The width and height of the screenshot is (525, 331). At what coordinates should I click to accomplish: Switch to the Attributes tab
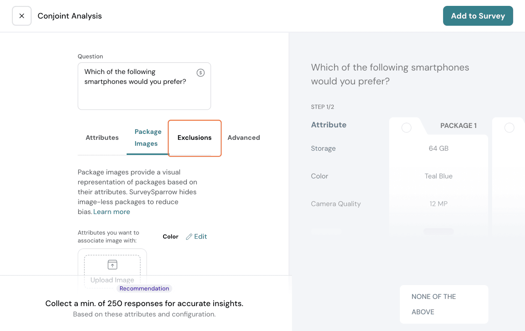(x=102, y=138)
